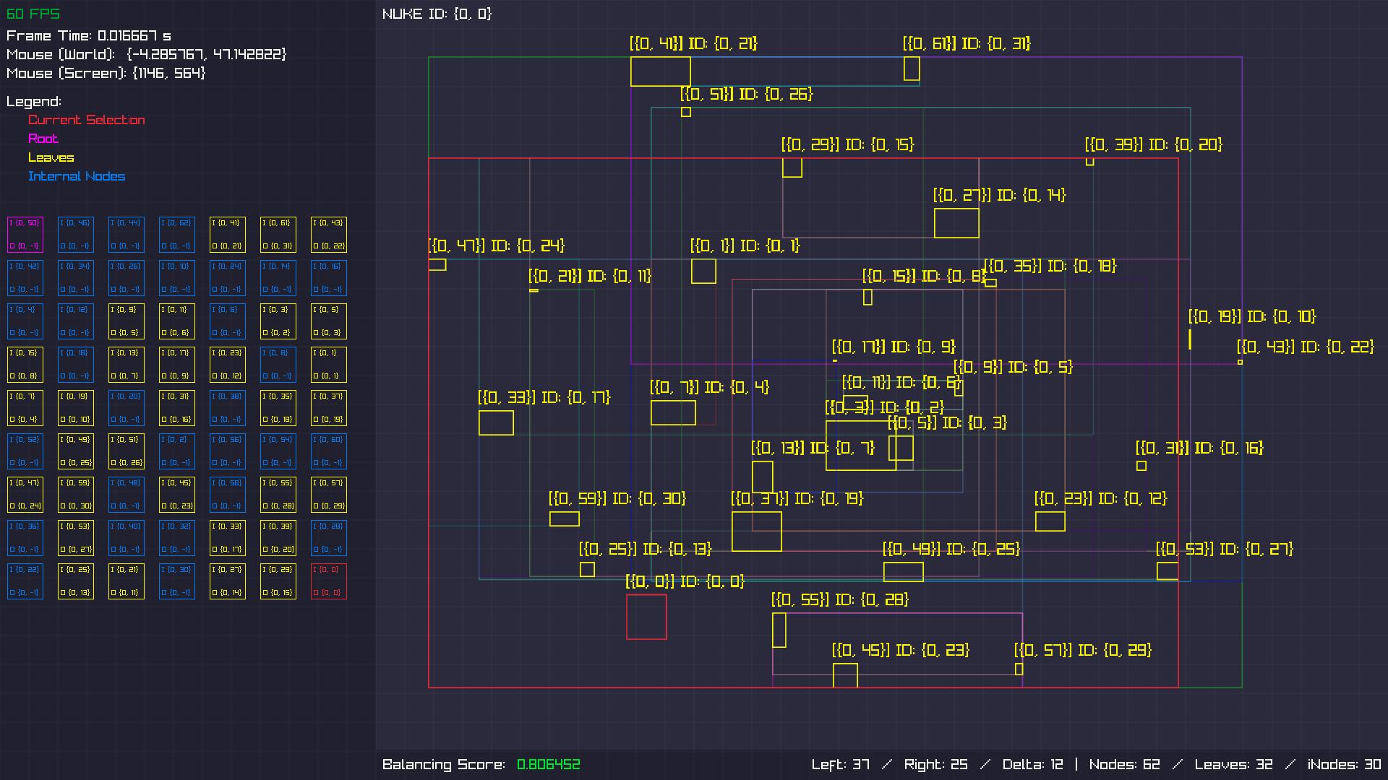This screenshot has width=1388, height=780.
Task: Choose internal node tile I {0, 42}
Action: 25,278
